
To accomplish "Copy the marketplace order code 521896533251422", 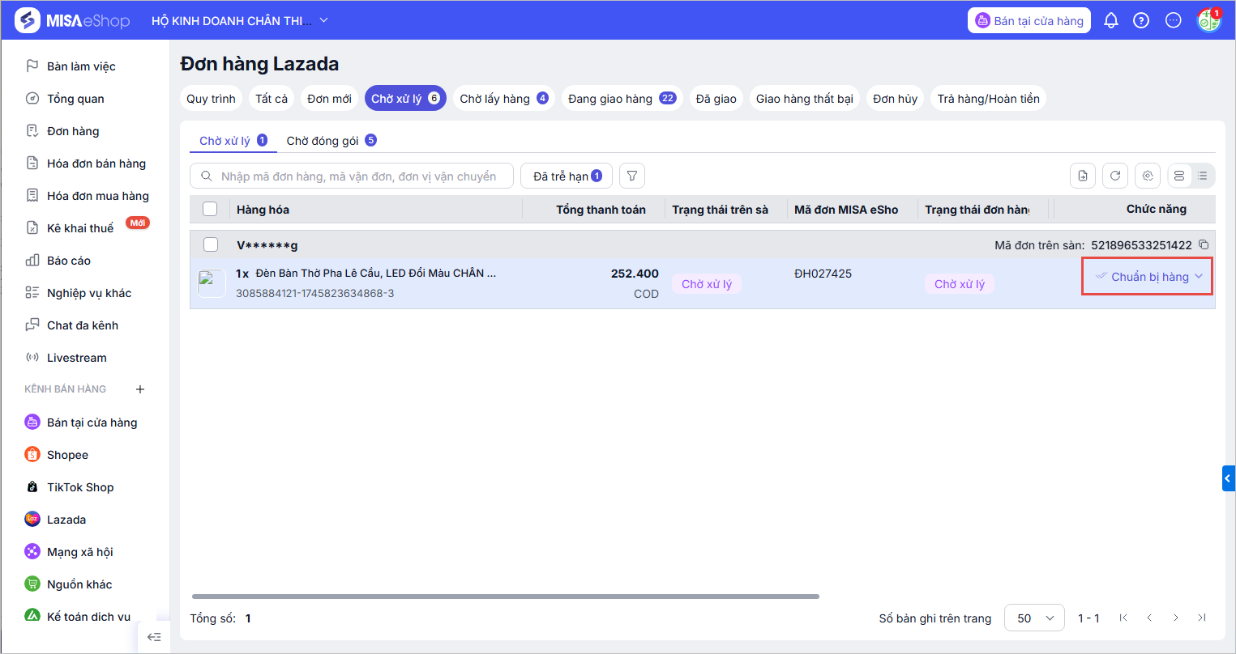I will (1204, 244).
